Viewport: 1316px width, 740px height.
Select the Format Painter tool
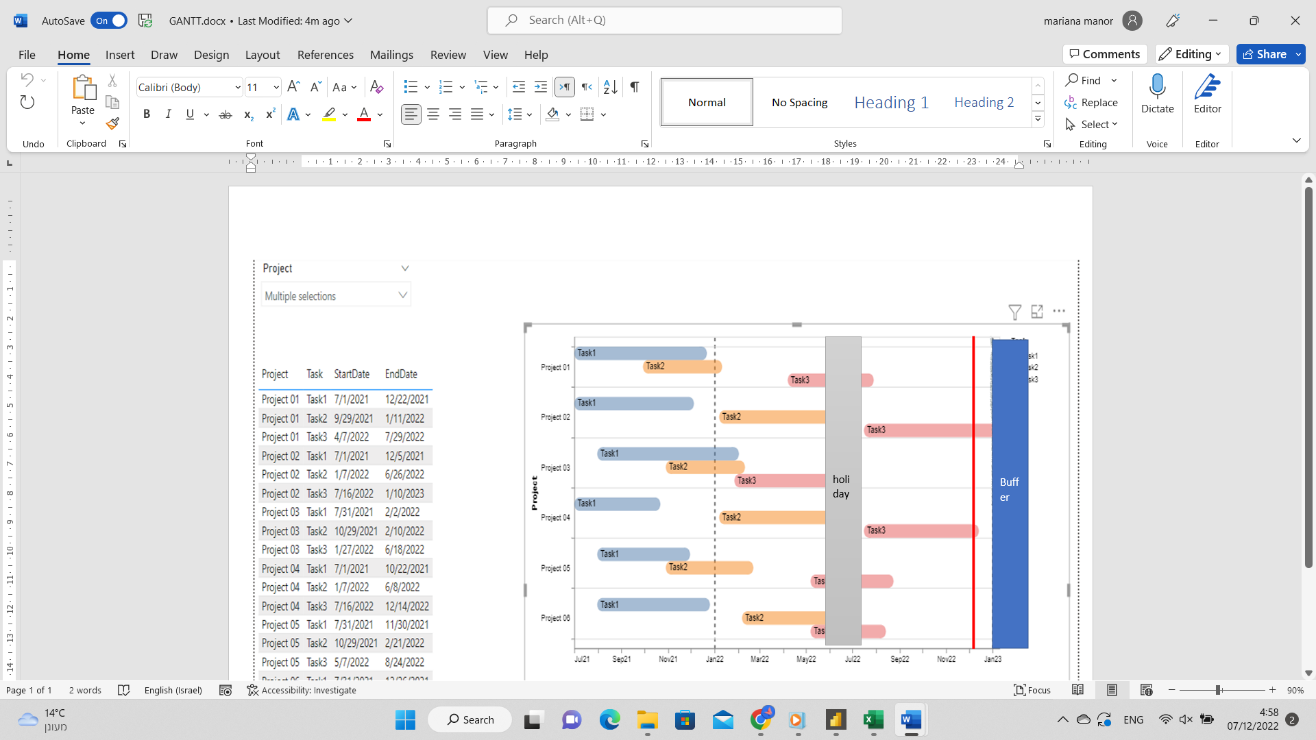click(112, 124)
